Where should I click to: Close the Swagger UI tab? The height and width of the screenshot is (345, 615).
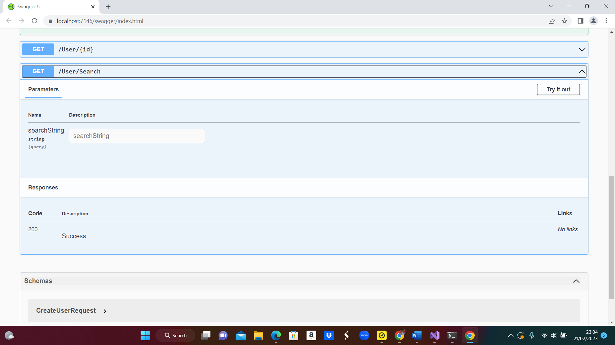[x=93, y=7]
